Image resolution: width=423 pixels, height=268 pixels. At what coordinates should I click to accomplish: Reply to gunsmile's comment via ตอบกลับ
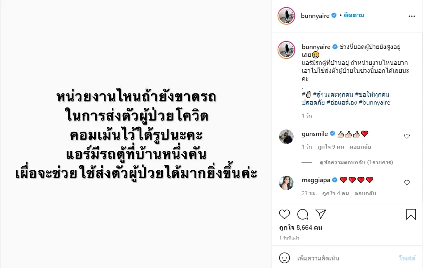360,147
